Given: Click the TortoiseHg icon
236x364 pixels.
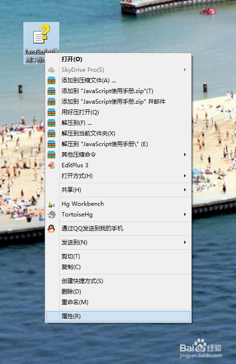Looking at the screenshot, I should (x=51, y=215).
